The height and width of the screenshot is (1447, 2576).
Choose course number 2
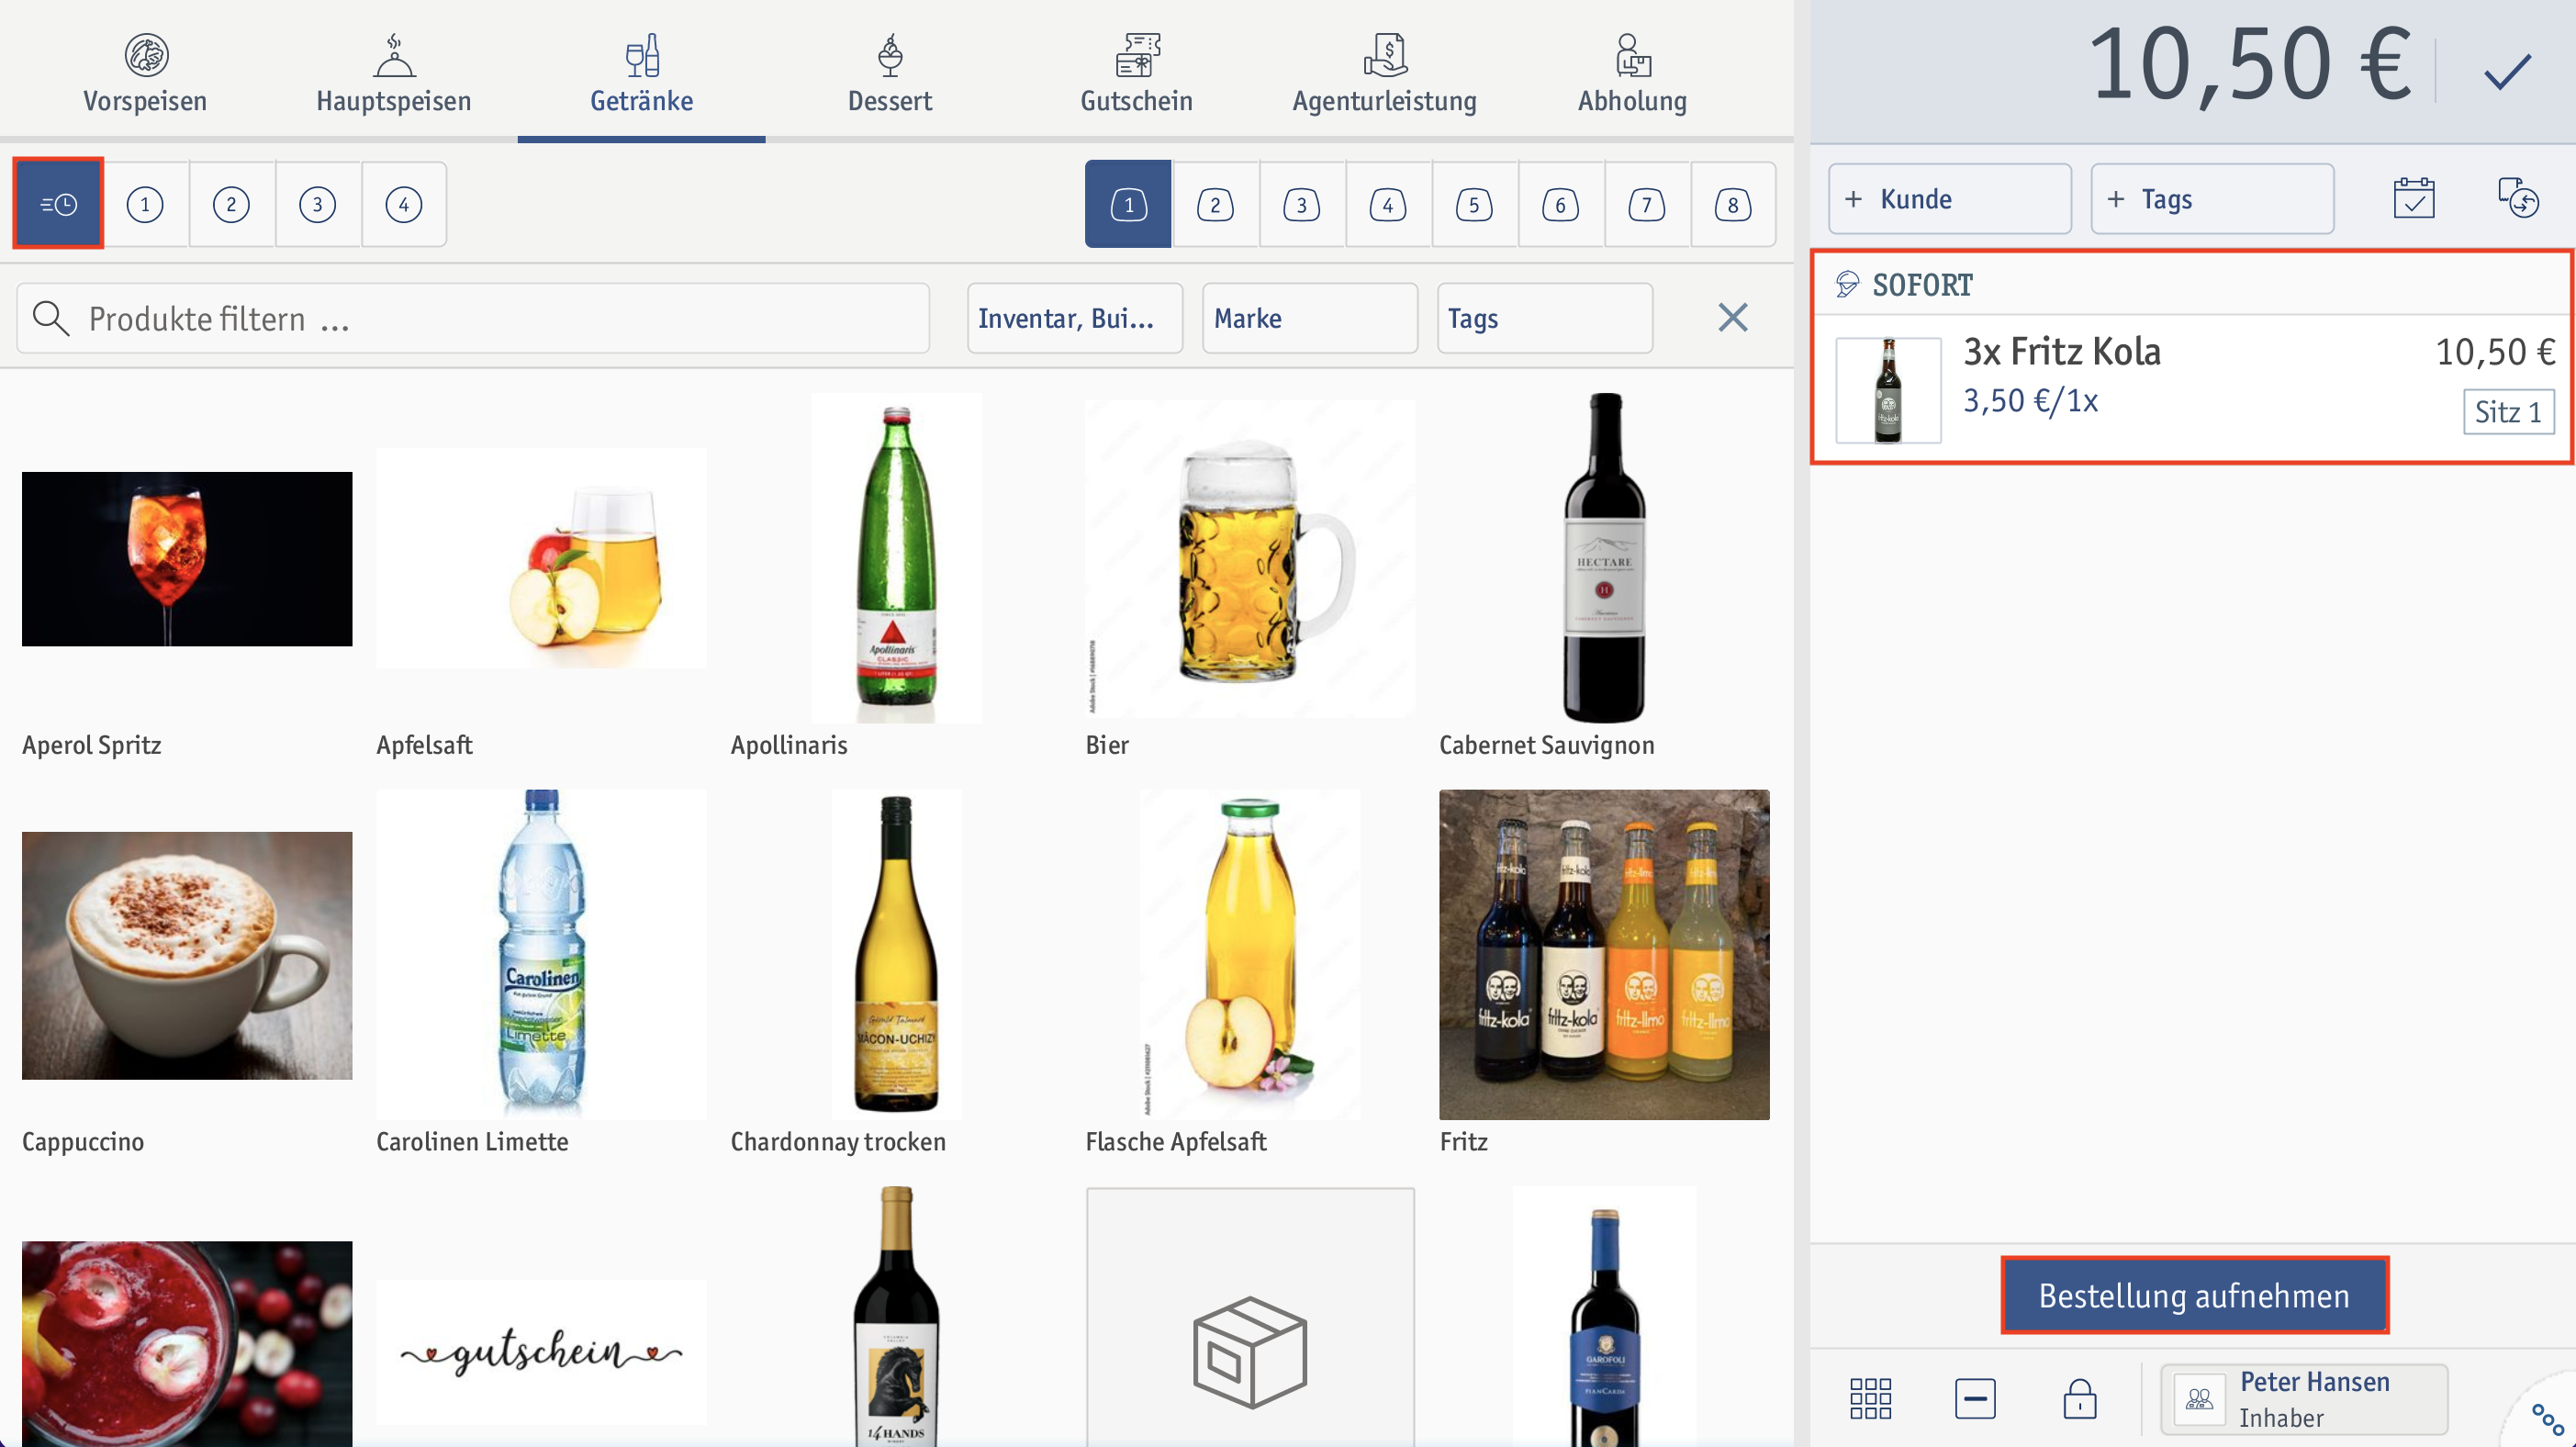coord(231,204)
